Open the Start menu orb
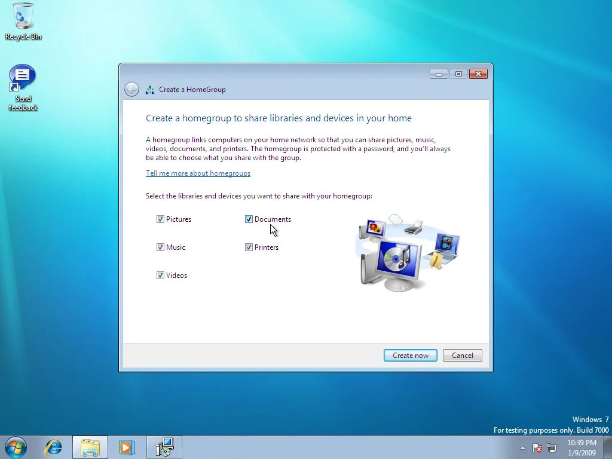 16,447
